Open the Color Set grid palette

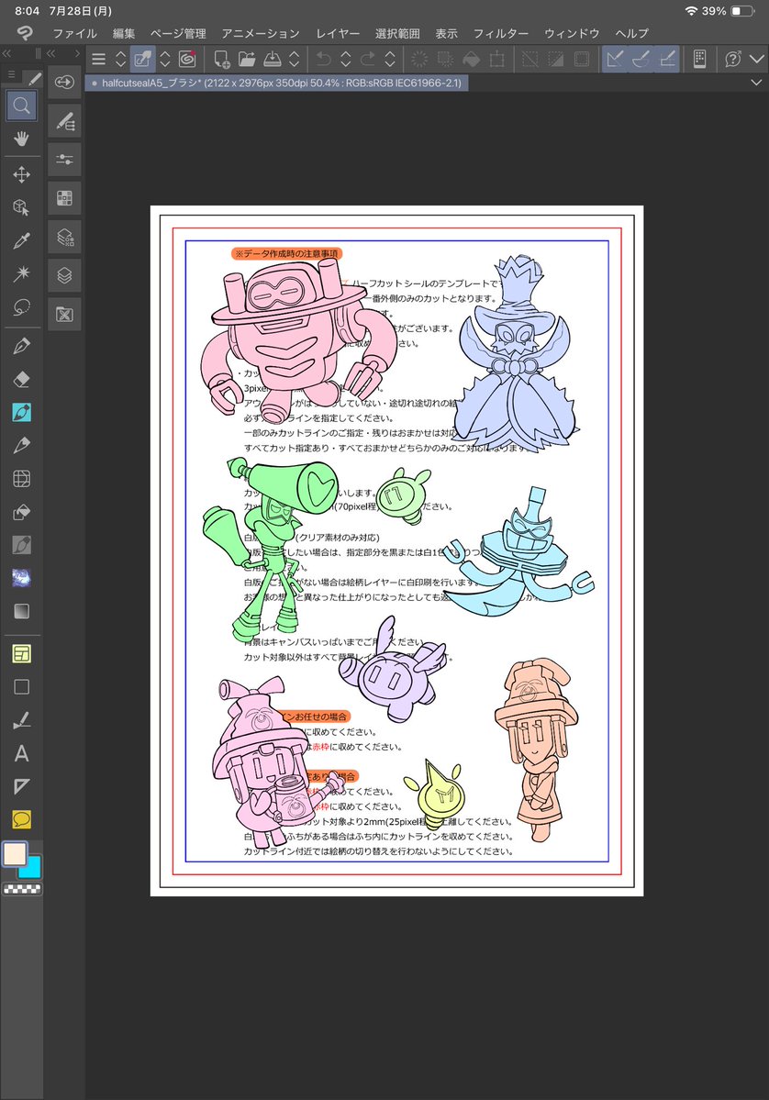tap(64, 198)
